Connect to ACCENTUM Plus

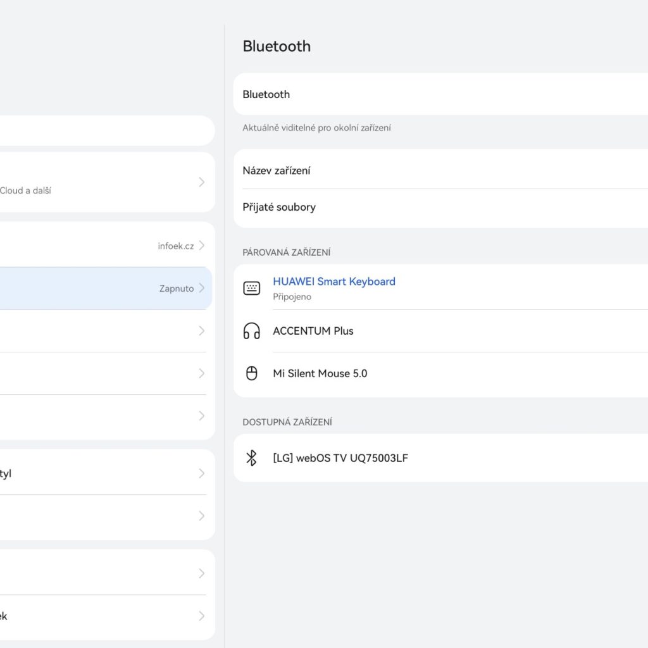coord(313,331)
